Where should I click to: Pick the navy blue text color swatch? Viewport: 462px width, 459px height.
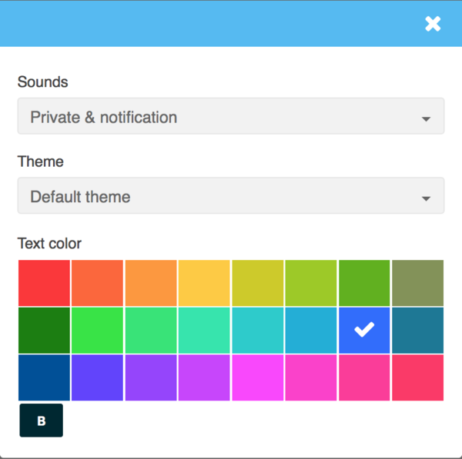[x=44, y=378]
